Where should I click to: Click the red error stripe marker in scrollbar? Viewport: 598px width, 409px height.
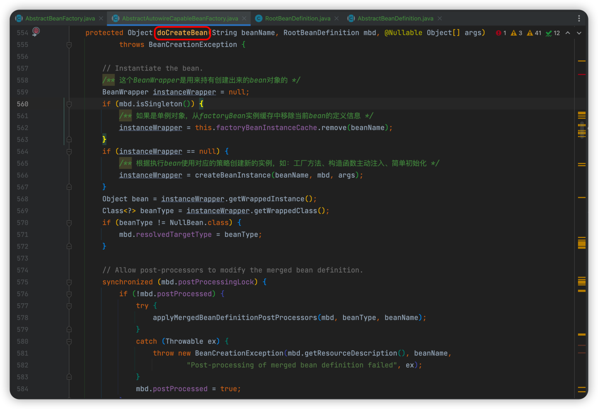click(581, 74)
